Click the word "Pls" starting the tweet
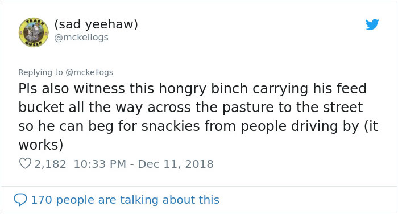398x214 pixels. (x=28, y=89)
